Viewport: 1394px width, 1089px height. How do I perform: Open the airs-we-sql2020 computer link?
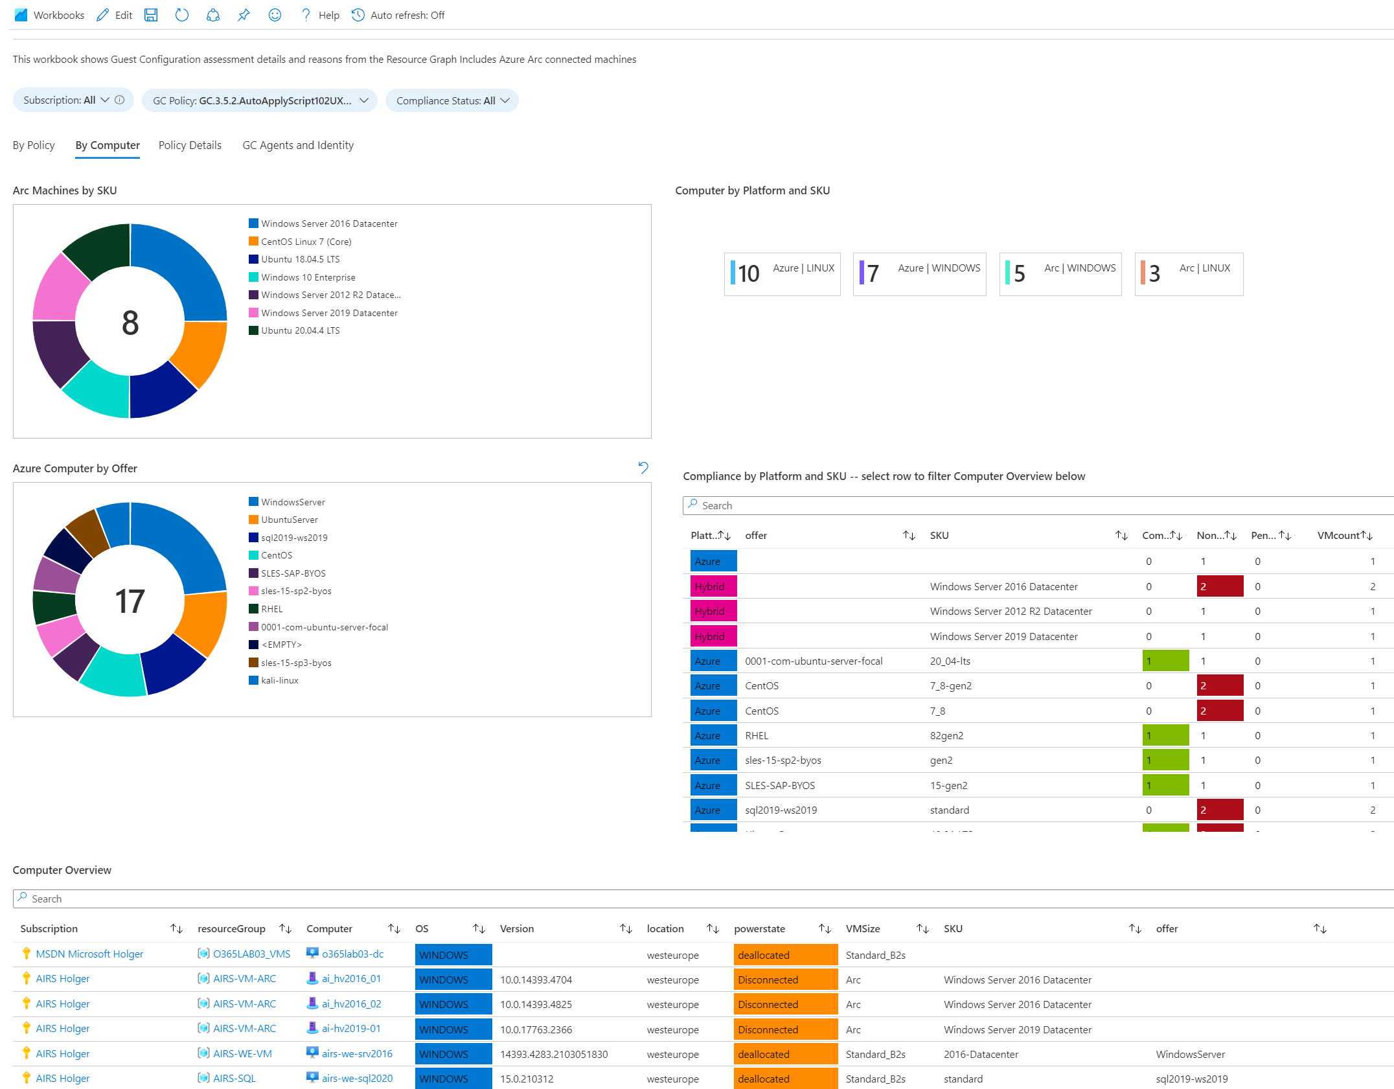pos(358,1078)
